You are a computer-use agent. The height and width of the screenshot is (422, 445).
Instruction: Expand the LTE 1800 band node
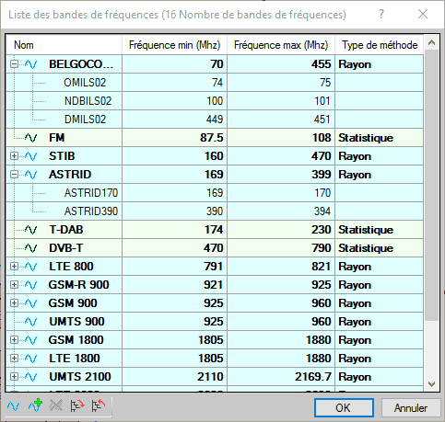[14, 359]
